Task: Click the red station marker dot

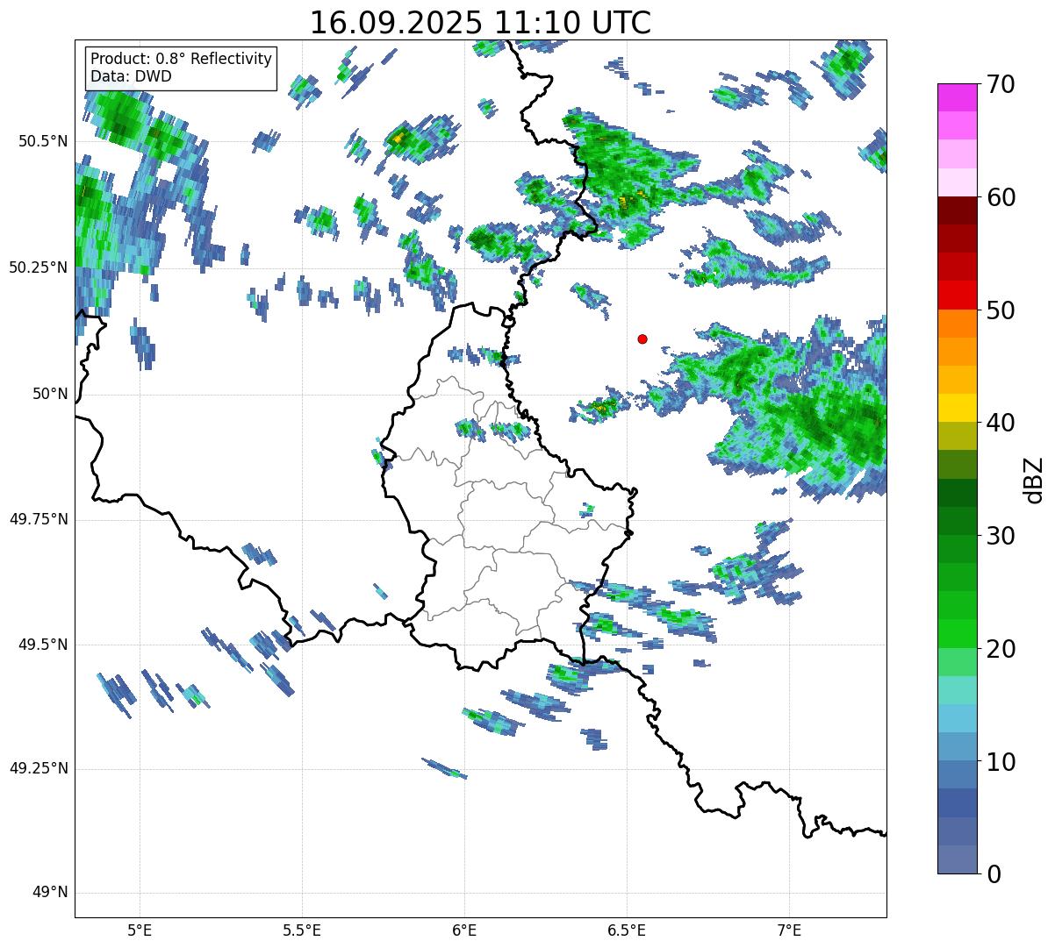Action: (642, 339)
